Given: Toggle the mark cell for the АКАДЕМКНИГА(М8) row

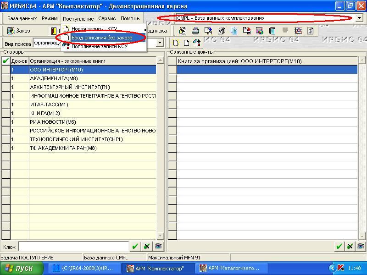Looking at the screenshot, I should pos(6,78).
